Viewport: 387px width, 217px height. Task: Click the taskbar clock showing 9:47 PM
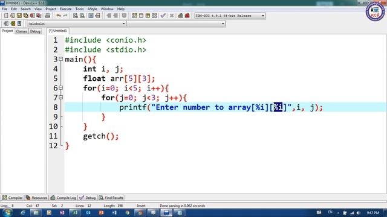click(x=372, y=213)
